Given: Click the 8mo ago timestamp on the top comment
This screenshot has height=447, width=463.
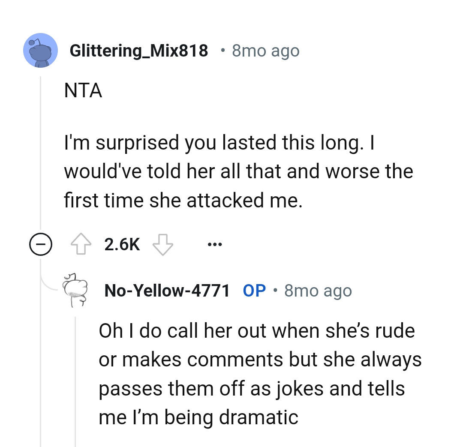Looking at the screenshot, I should tap(265, 50).
